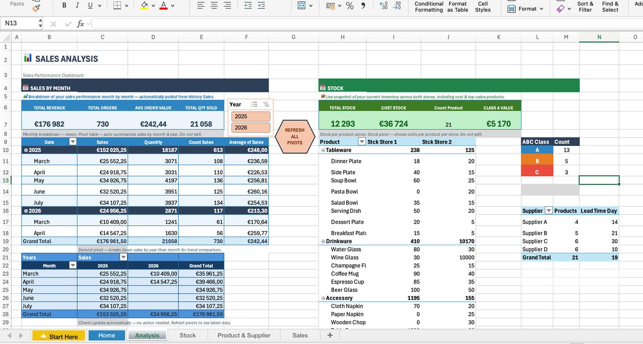Select the Analysis sheet tab
The height and width of the screenshot is (344, 643).
coord(147,336)
